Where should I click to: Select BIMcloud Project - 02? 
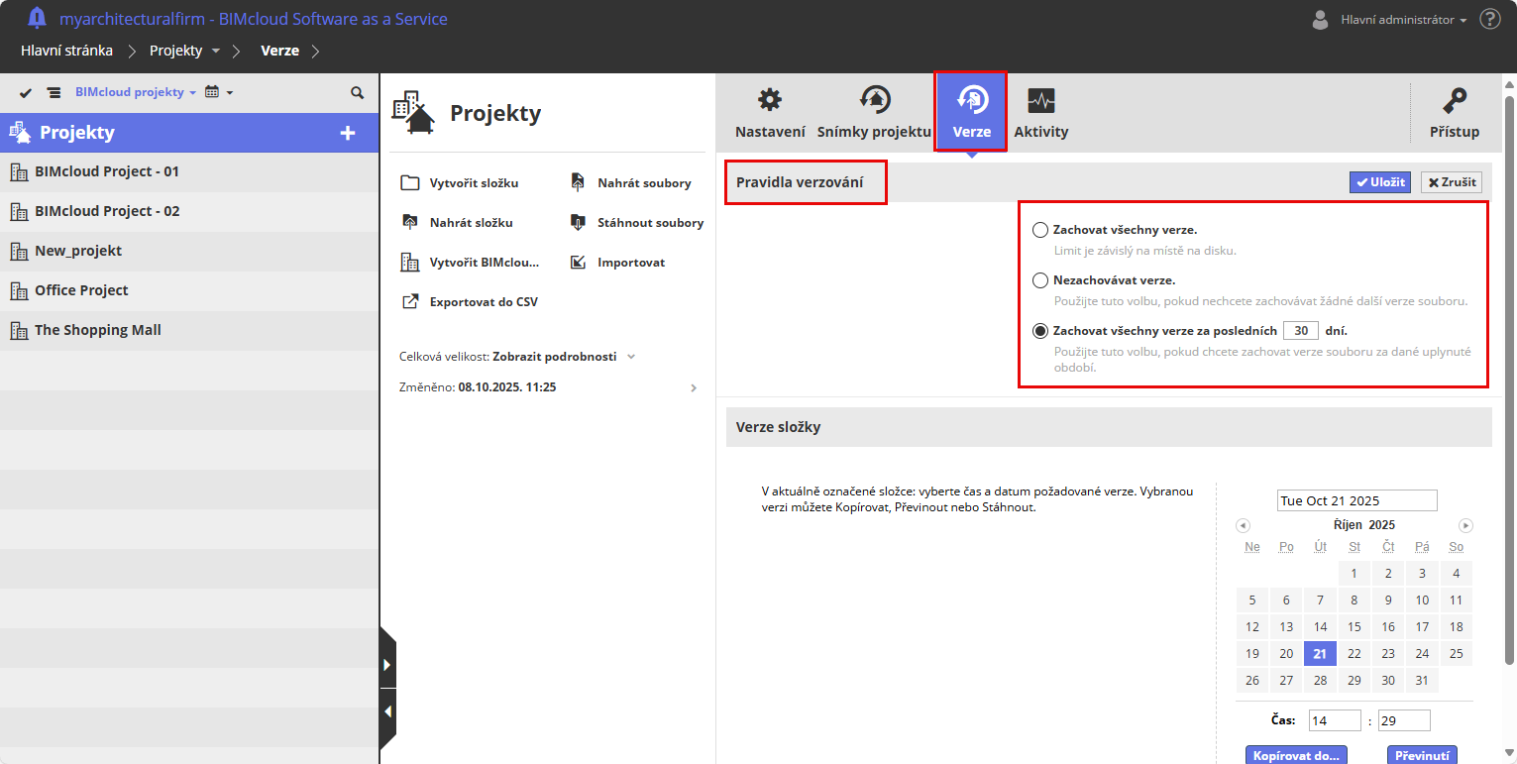point(189,211)
